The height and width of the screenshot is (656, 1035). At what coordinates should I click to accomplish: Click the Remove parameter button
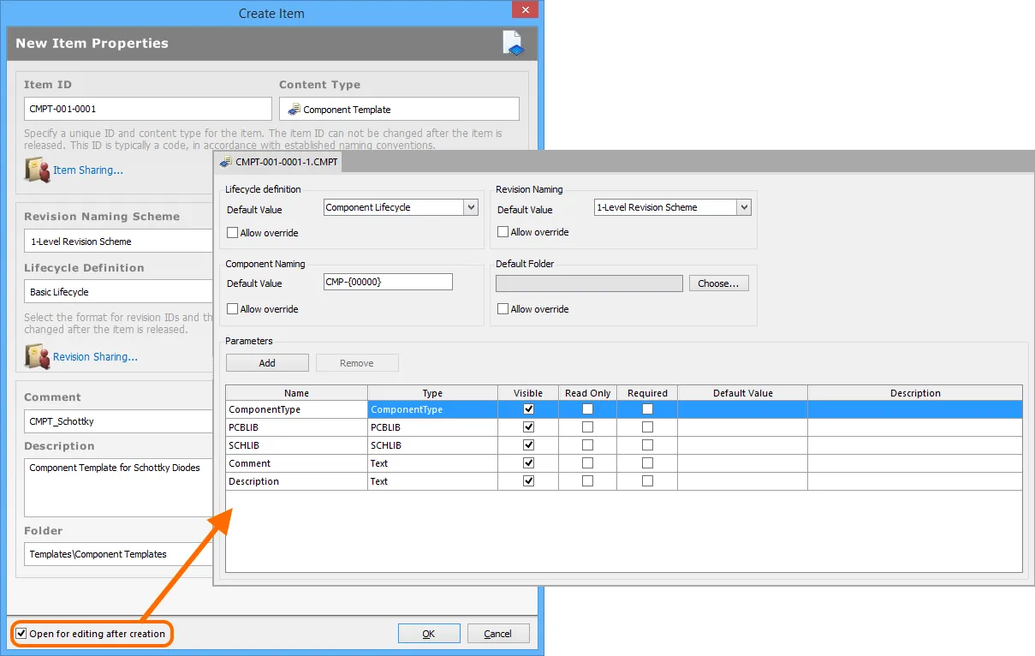click(357, 363)
